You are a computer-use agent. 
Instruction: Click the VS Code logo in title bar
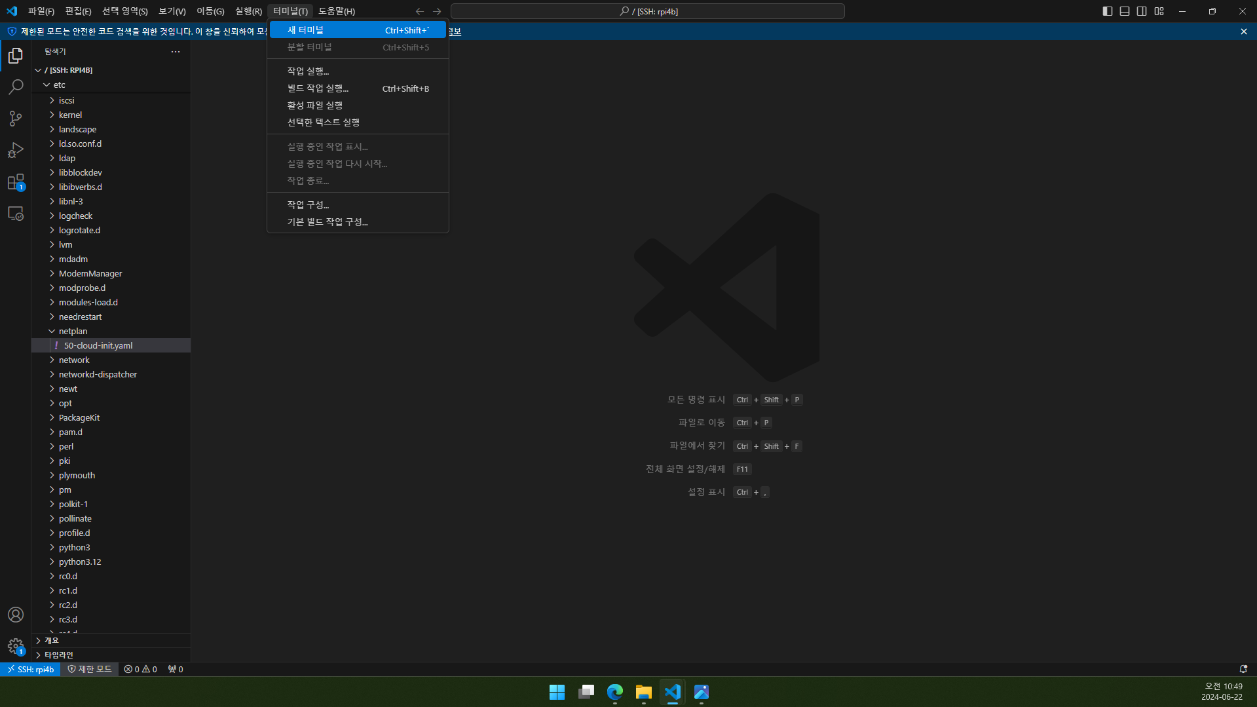coord(12,11)
